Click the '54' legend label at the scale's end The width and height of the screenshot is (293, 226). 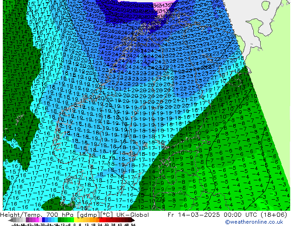click(133, 225)
